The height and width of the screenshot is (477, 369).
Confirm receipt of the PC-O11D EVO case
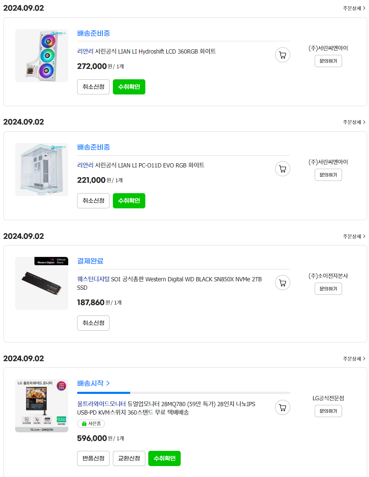click(x=129, y=201)
